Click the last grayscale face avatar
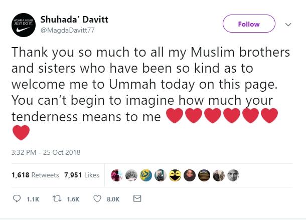 click(232, 175)
